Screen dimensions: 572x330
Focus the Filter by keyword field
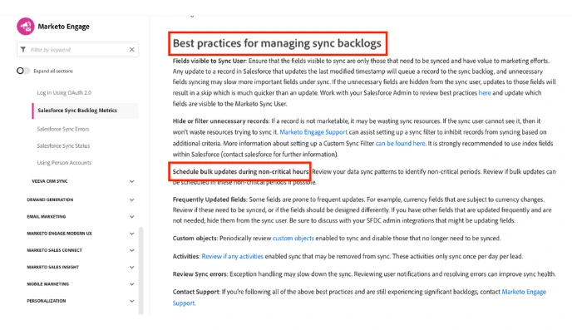(x=77, y=50)
